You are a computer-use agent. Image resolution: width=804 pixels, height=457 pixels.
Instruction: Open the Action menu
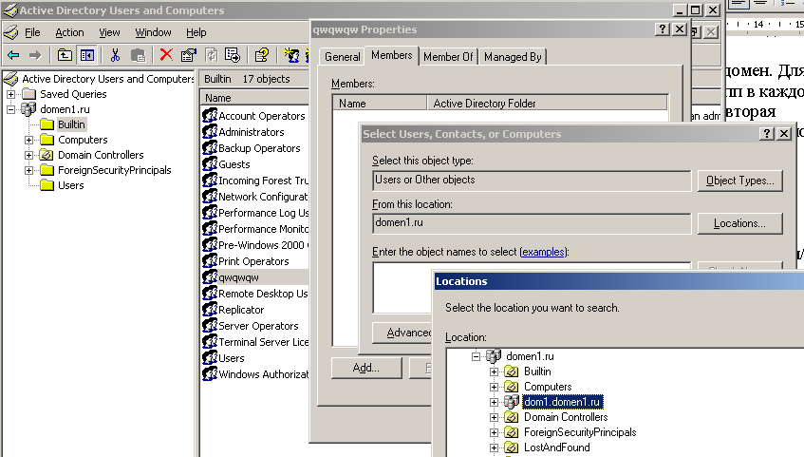click(x=69, y=32)
